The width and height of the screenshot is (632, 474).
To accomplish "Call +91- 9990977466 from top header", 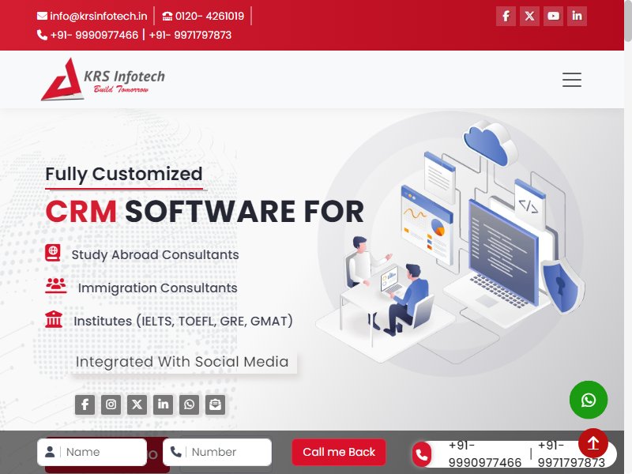I will click(x=88, y=35).
